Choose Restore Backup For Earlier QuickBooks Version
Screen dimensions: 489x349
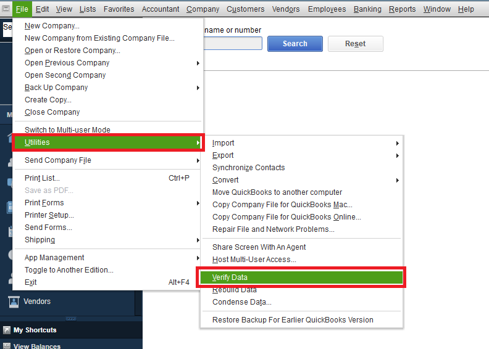coord(301,320)
